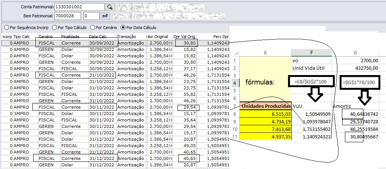
Task: Click the Valor Original column header
Action: 157,37
